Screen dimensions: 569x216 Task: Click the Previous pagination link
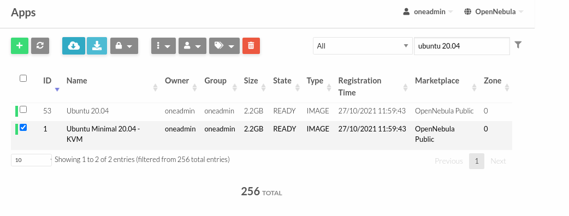448,161
